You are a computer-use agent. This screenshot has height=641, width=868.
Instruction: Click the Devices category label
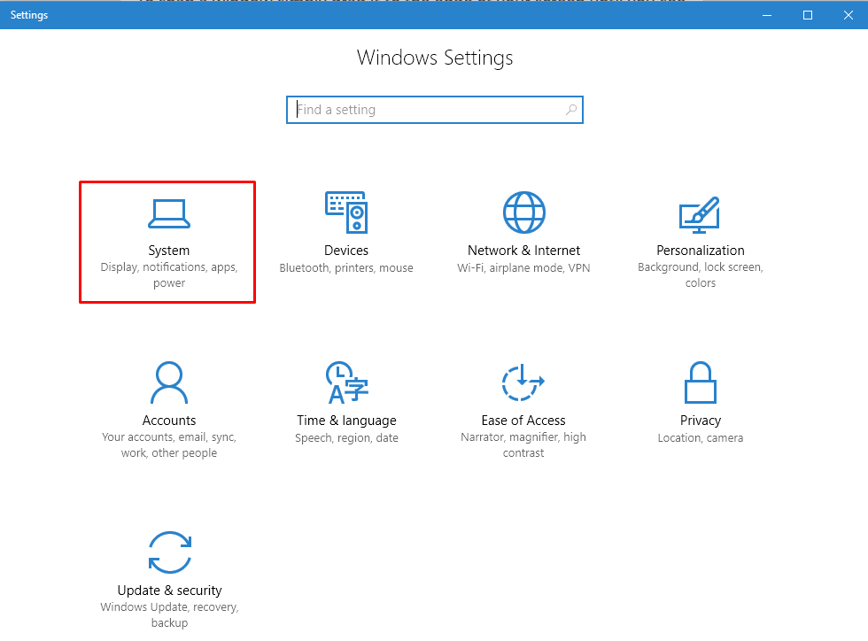pos(346,251)
